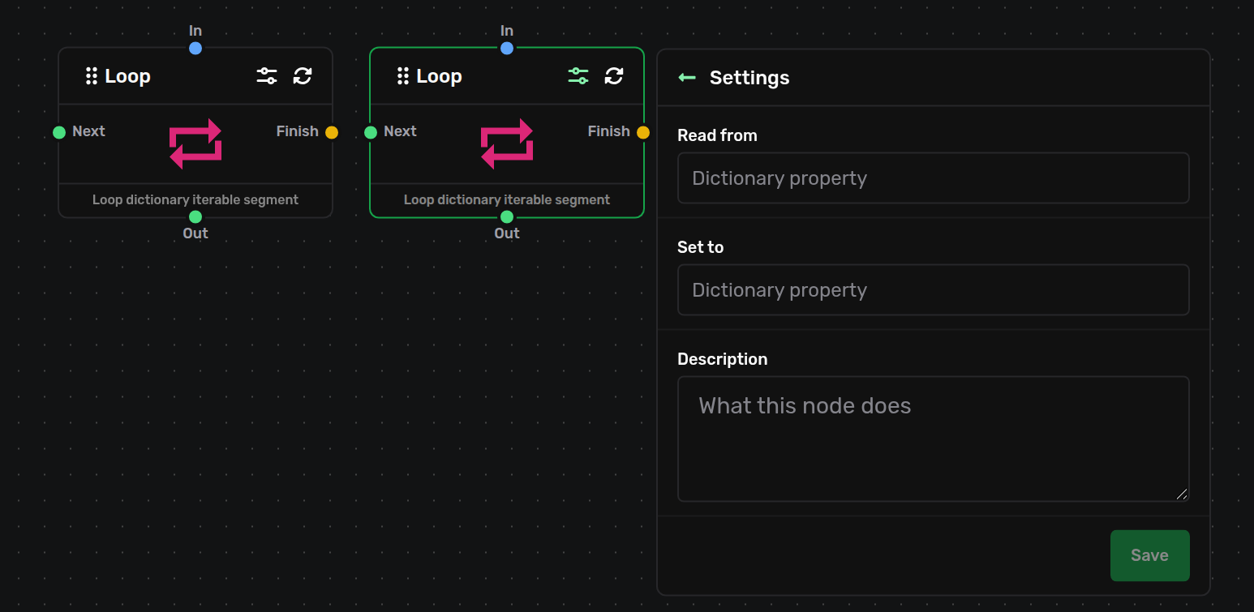Grab drag handle dots of left Loop node
The width and height of the screenshot is (1254, 612).
click(x=92, y=76)
